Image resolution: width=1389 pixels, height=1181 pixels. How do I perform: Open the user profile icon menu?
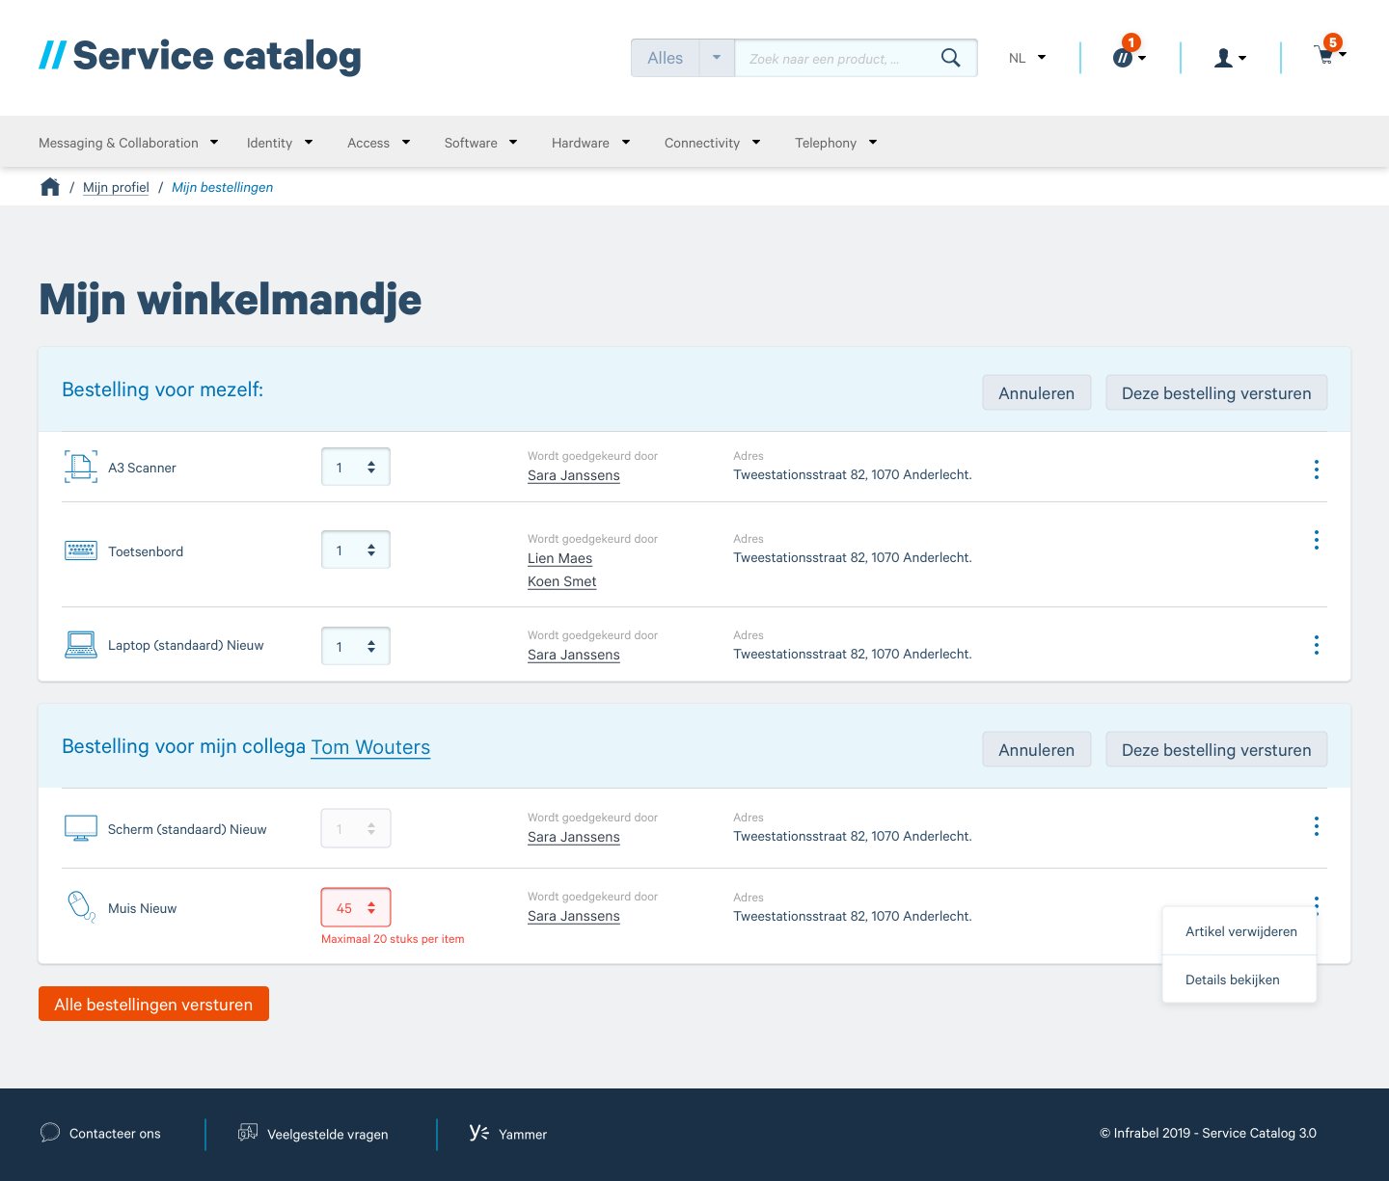coord(1229,58)
